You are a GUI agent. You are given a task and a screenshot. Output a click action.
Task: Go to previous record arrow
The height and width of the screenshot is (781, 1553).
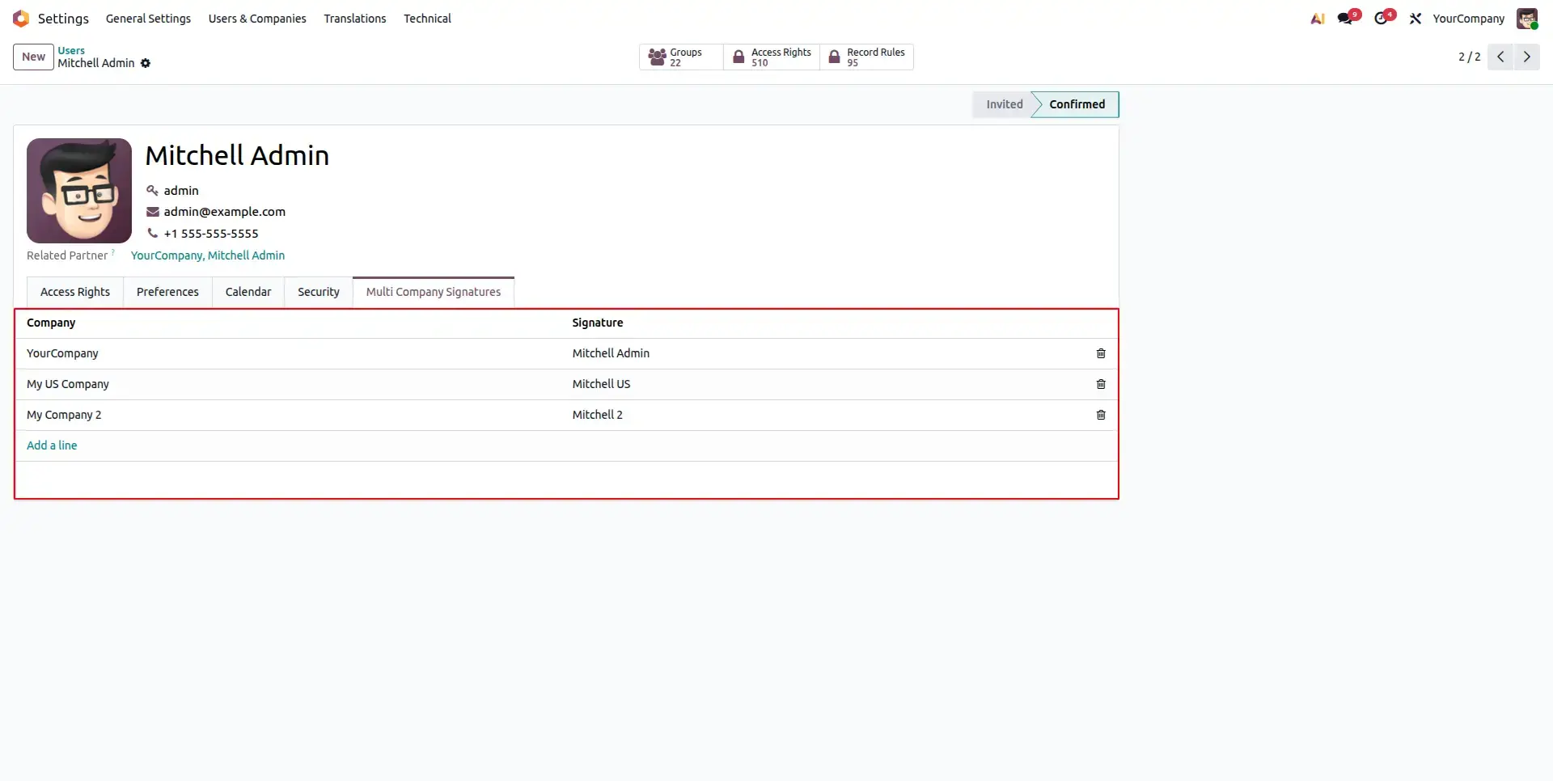[1500, 57]
